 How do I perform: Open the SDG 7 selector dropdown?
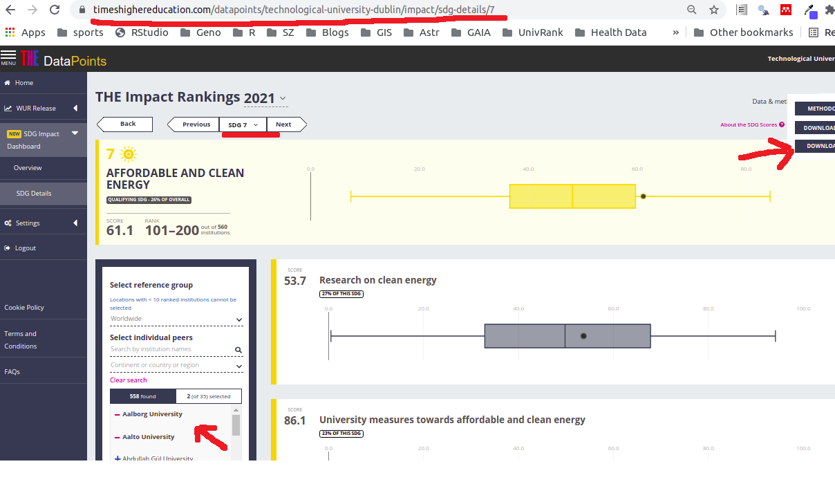click(243, 124)
